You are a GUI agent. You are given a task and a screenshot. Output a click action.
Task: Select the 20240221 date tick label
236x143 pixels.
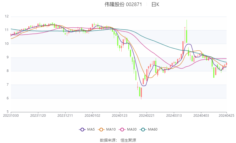pyautogui.click(x=147, y=115)
